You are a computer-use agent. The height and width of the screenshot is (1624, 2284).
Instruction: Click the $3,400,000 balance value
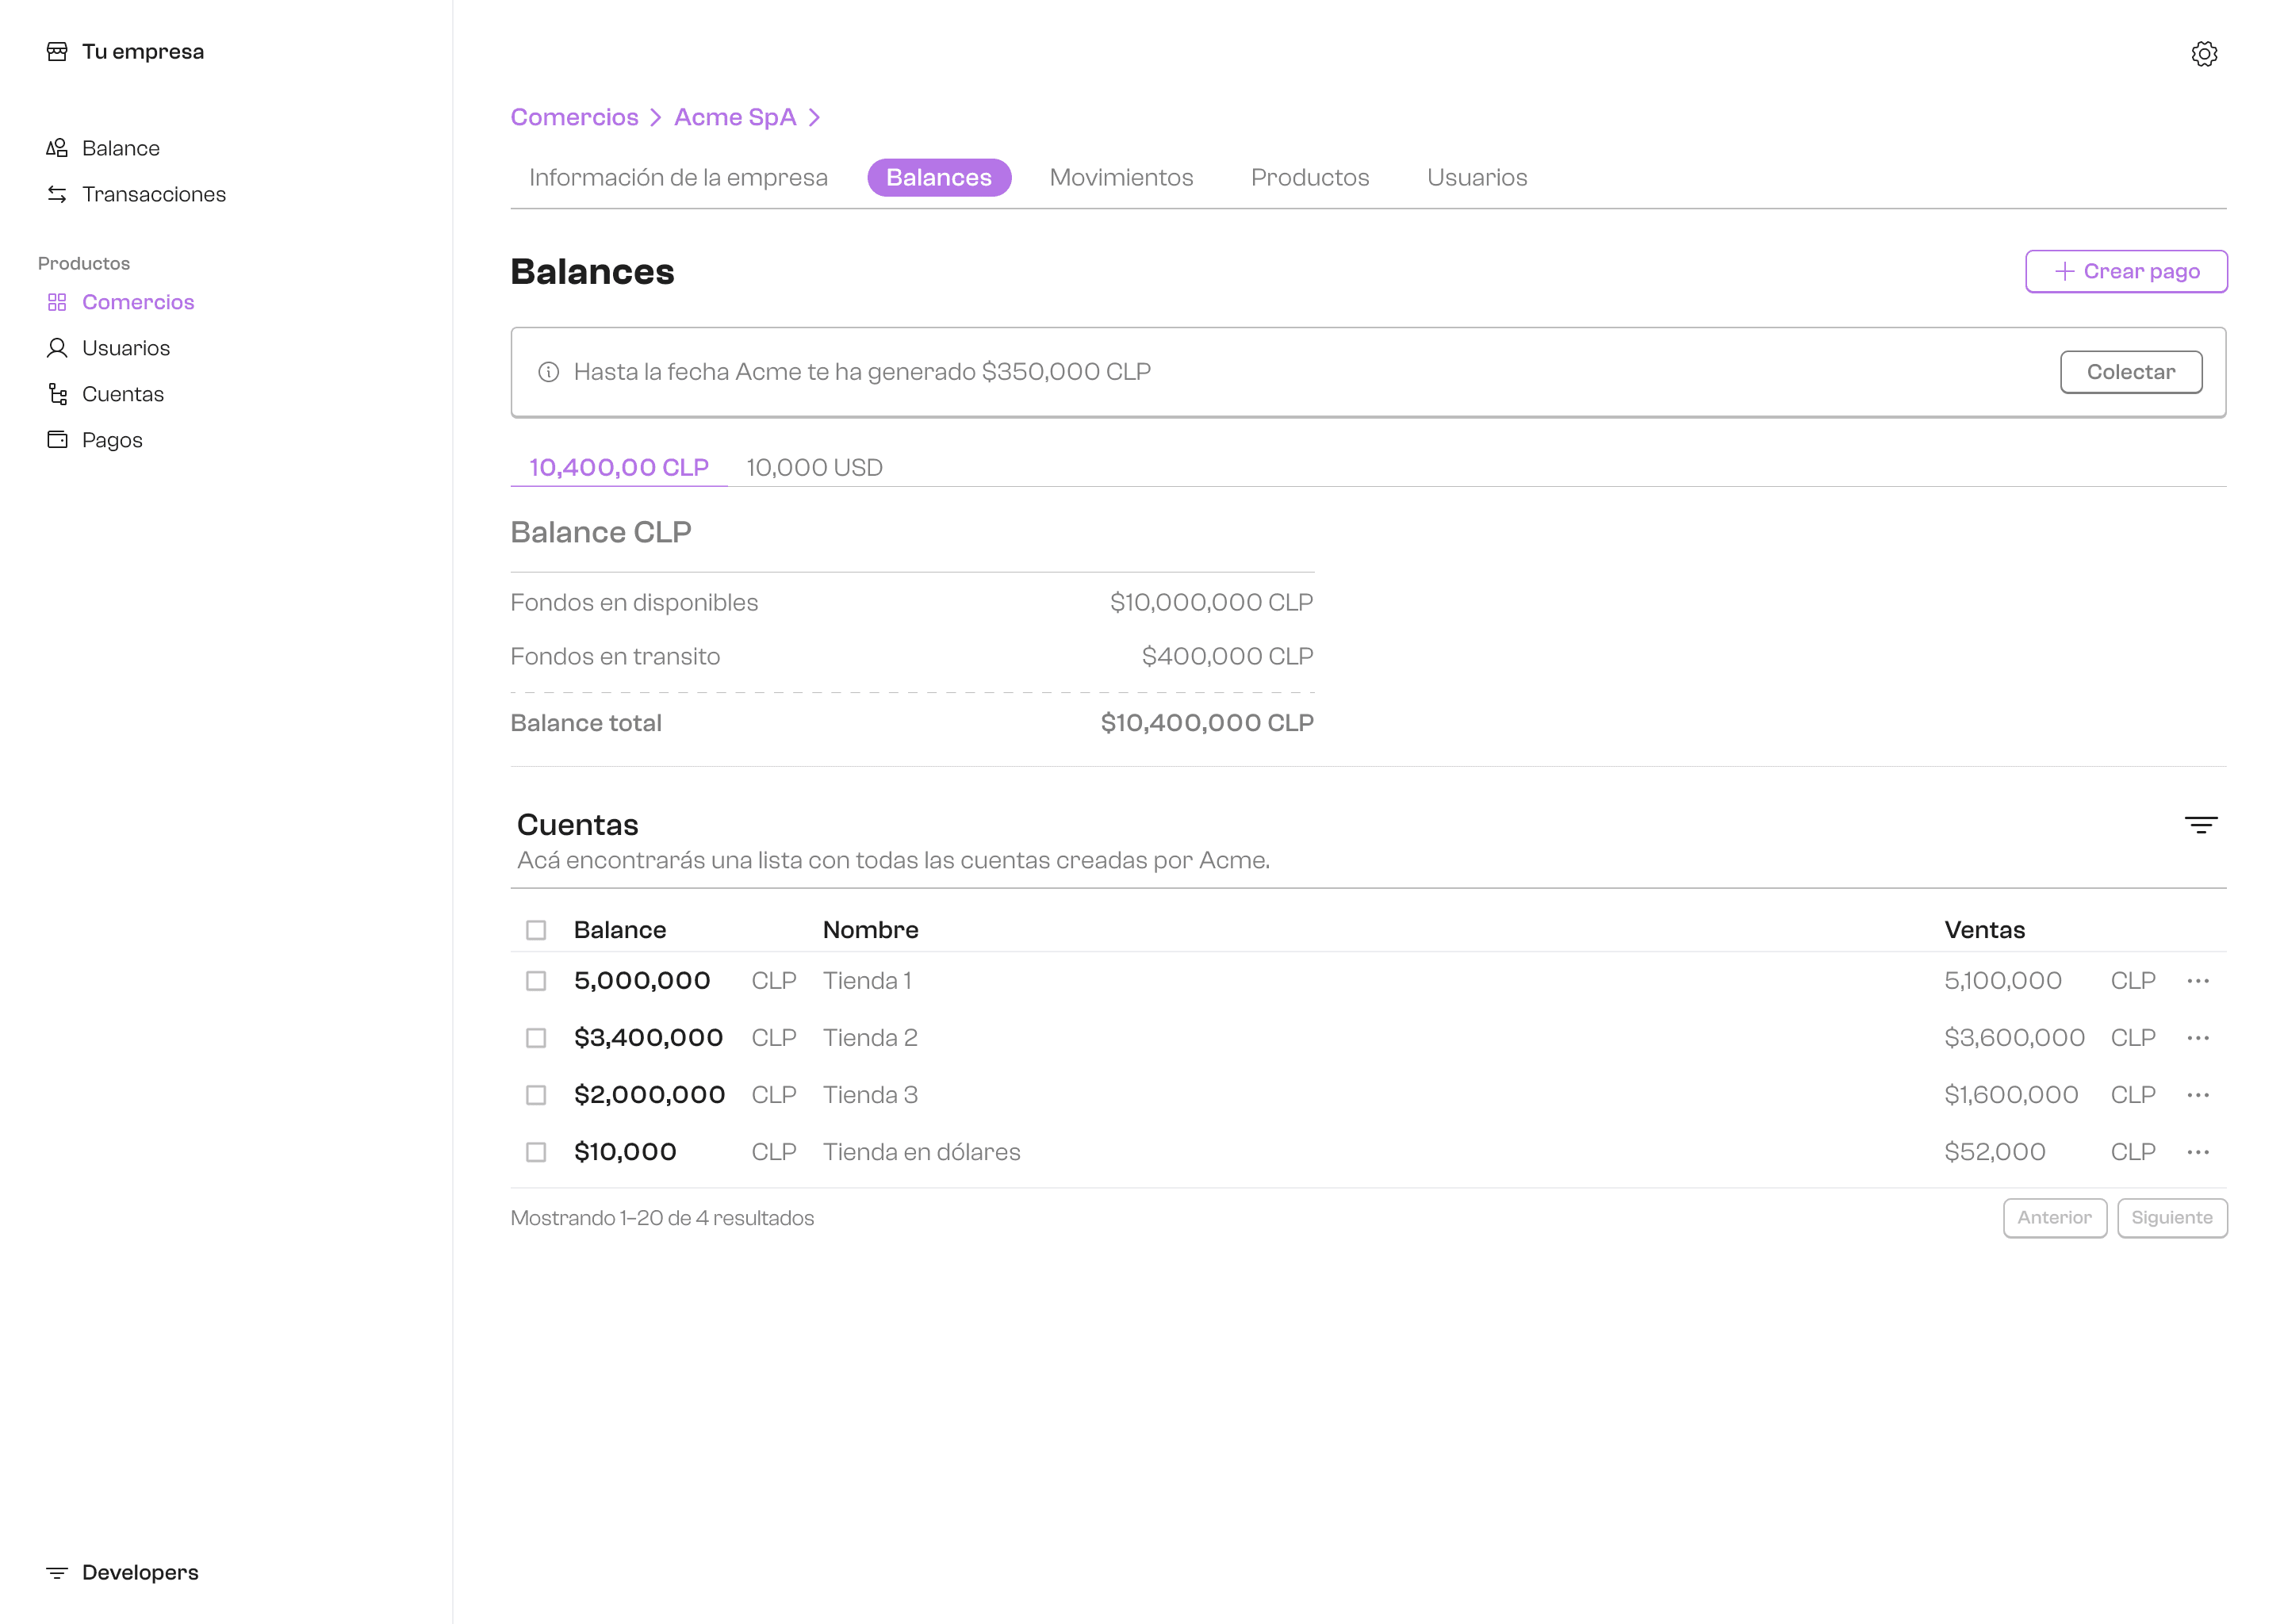[648, 1038]
